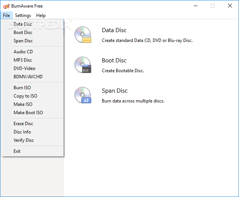Select Verify Disc in the menu
The height and width of the screenshot is (197, 239).
[32, 140]
